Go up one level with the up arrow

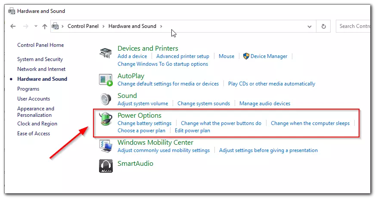[45, 27]
